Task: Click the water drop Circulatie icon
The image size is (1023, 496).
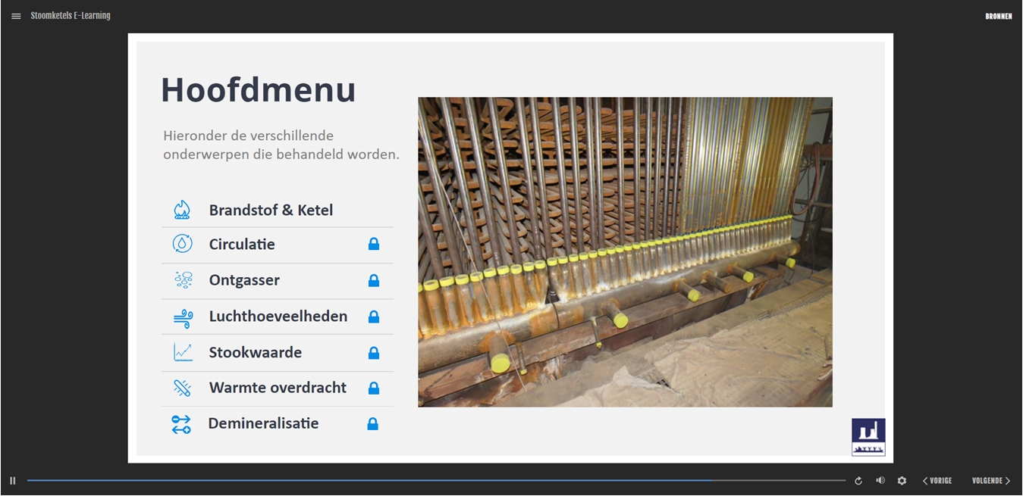Action: pos(182,244)
